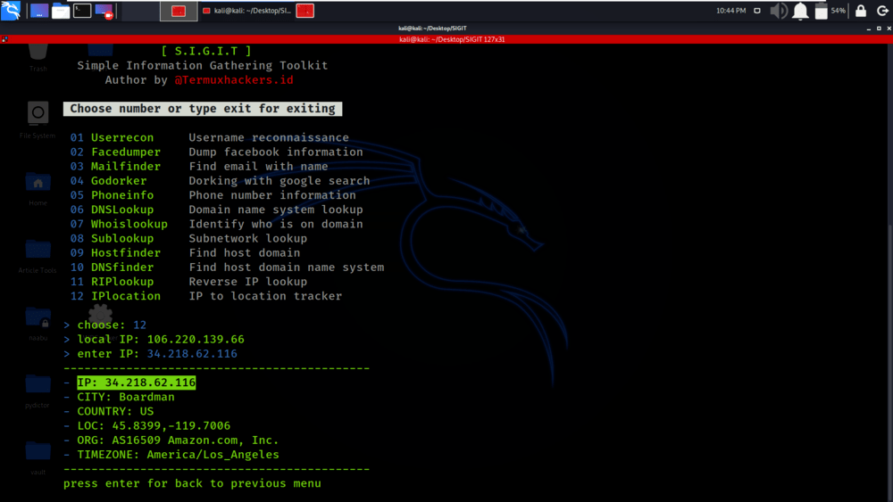Click the '06 DNSLookup' menu line
The image size is (893, 502).
[x=216, y=210]
